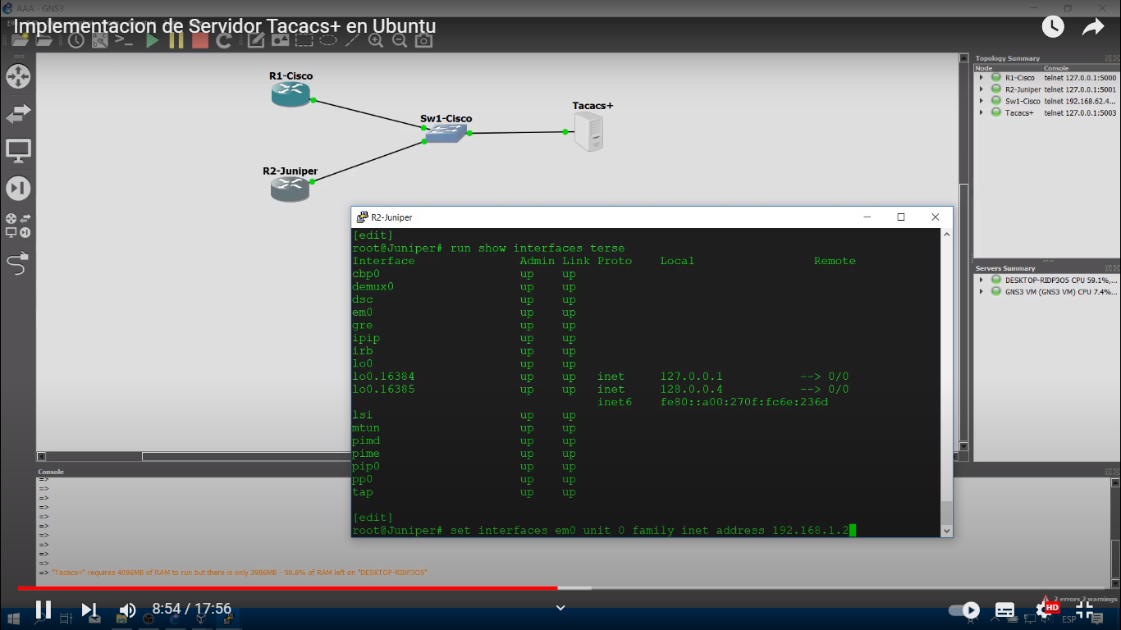1121x630 pixels.
Task: Click the PuTTY icon in R2-Juniper title bar
Action: (362, 217)
